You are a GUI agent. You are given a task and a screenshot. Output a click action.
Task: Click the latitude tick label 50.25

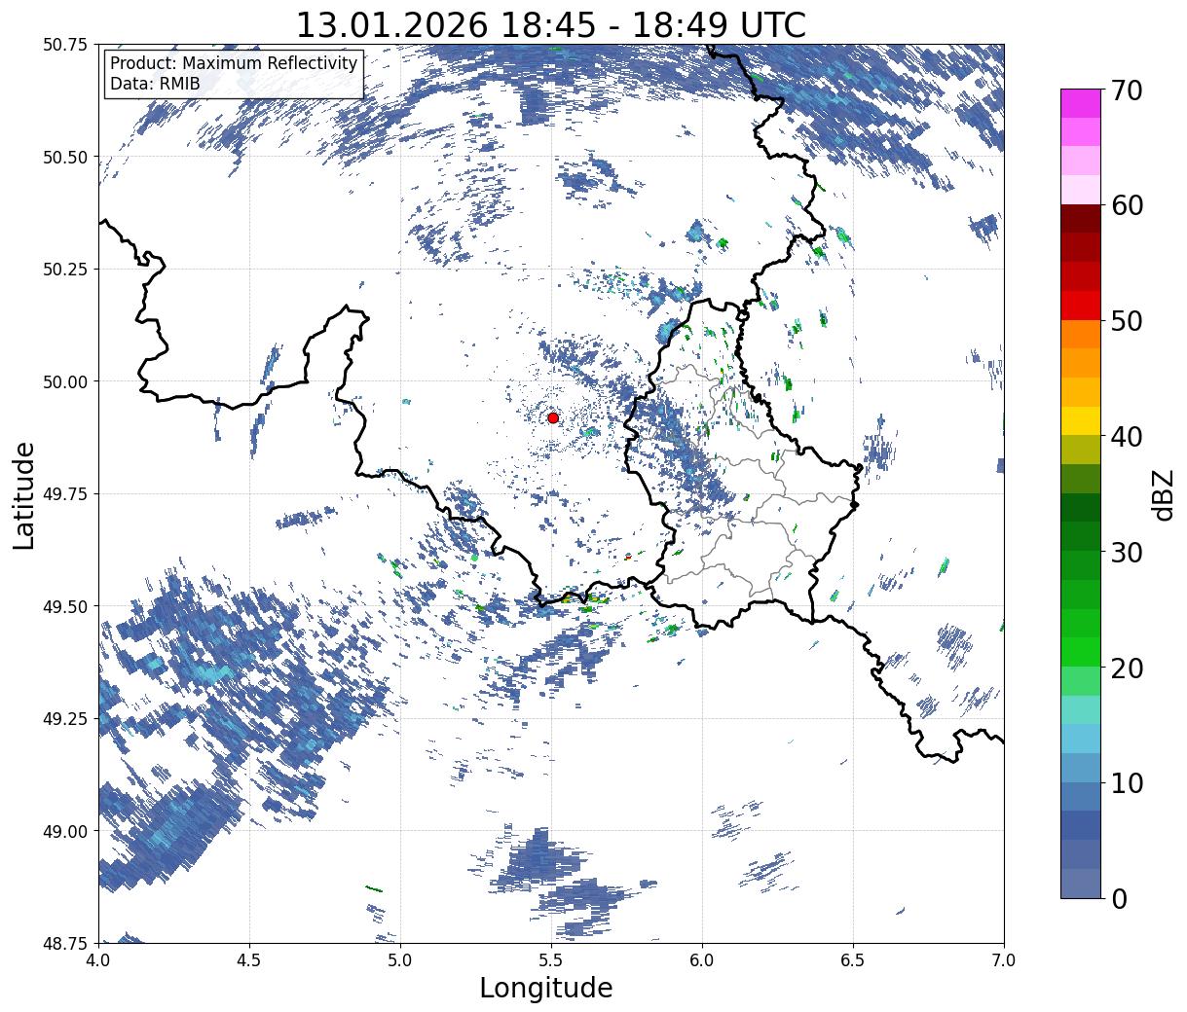(64, 270)
